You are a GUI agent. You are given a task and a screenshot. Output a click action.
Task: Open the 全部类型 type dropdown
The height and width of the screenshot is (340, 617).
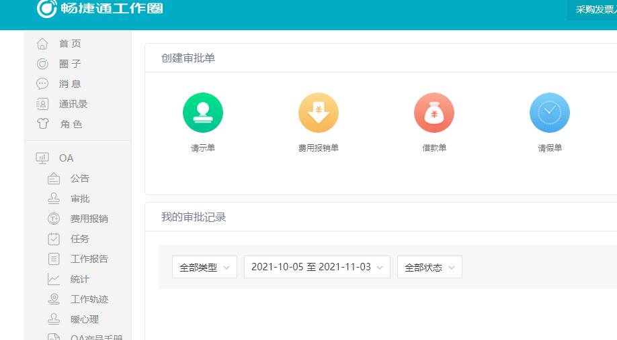(x=204, y=267)
